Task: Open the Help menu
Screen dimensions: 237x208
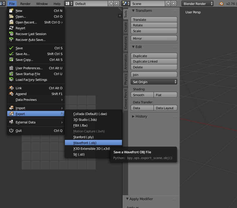Action: [x=57, y=4]
